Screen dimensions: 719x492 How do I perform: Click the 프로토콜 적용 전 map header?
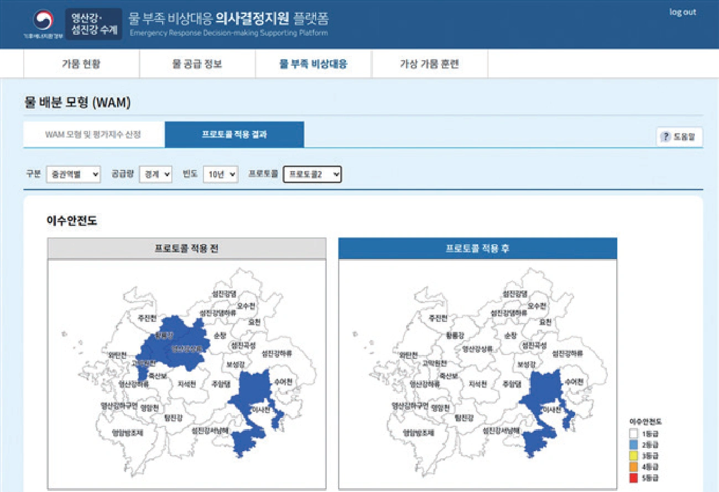[186, 249]
